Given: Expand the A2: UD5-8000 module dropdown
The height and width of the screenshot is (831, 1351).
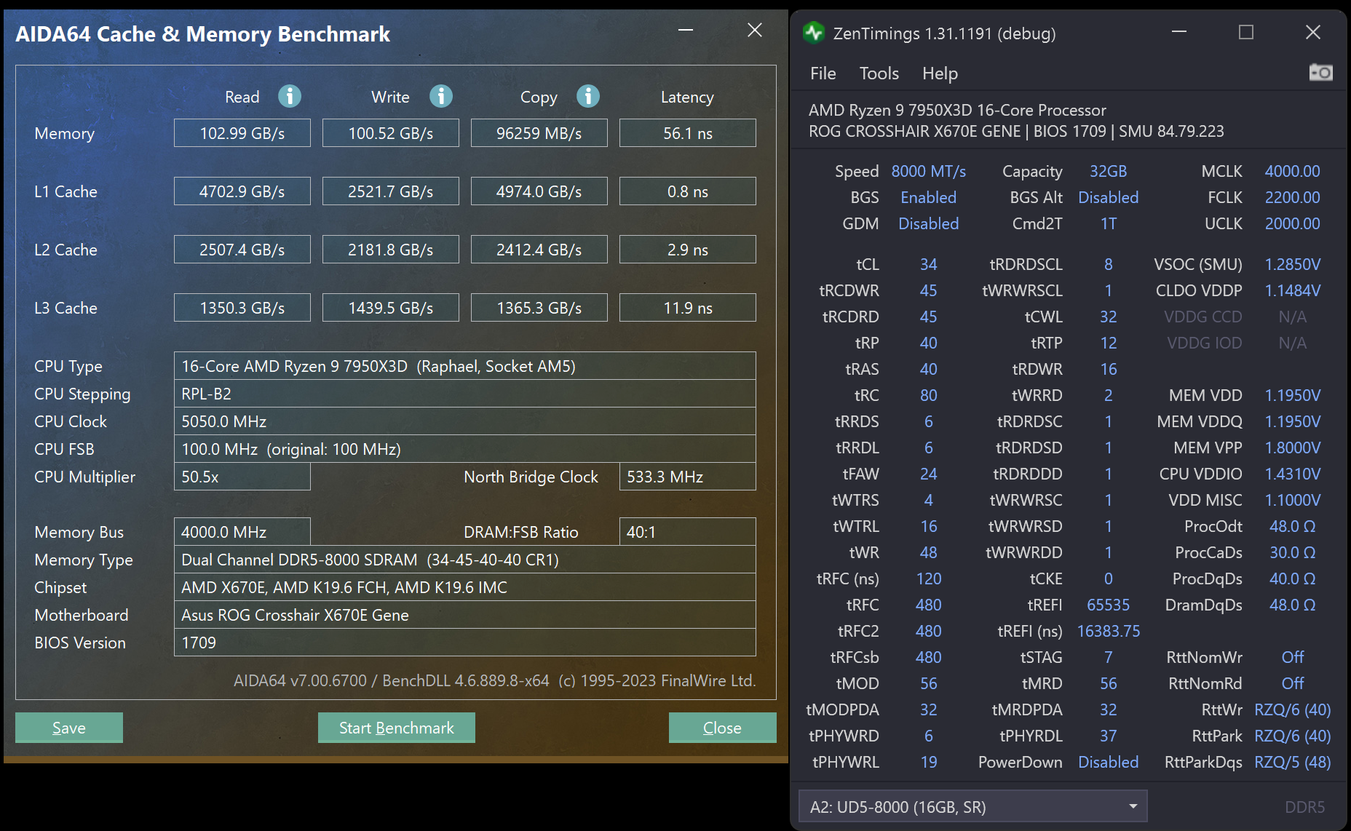Looking at the screenshot, I should [x=973, y=806].
